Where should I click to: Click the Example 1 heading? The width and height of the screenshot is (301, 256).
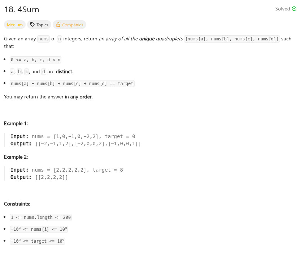coord(16,123)
